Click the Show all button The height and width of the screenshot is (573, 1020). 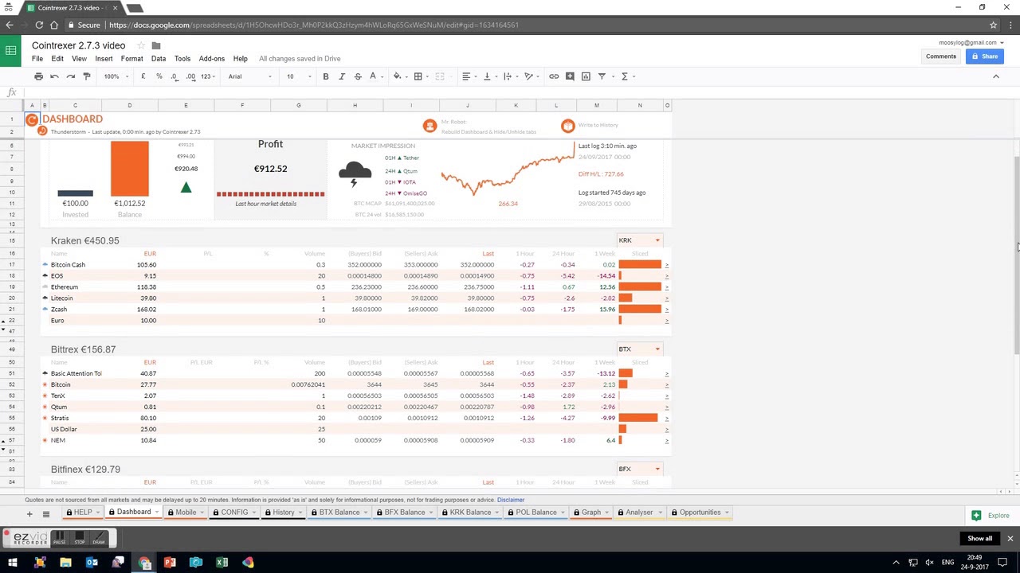(980, 539)
